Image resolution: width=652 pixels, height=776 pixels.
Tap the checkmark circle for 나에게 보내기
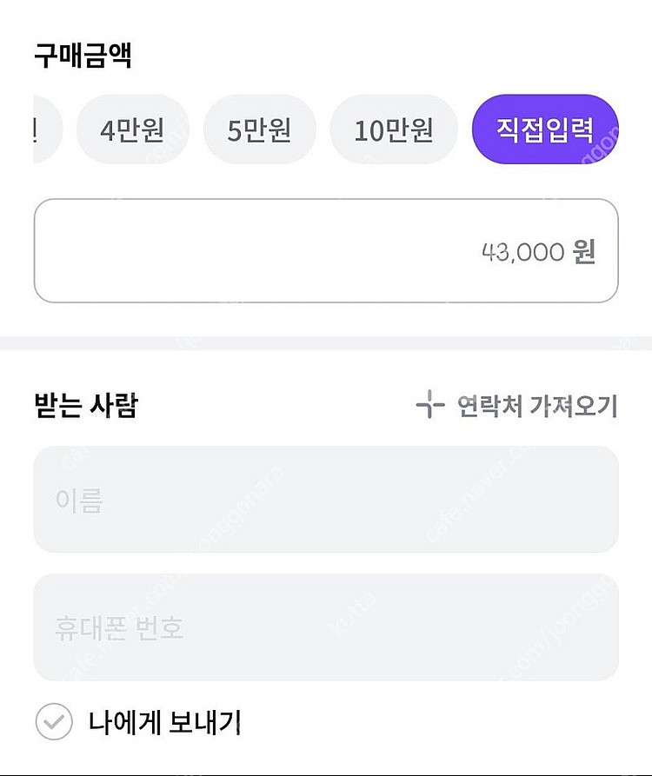pyautogui.click(x=54, y=721)
